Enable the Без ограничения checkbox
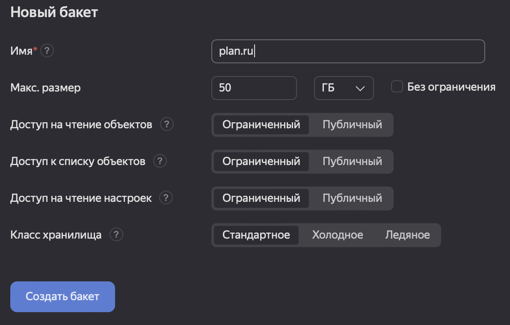Image resolution: width=510 pixels, height=325 pixels. click(397, 86)
